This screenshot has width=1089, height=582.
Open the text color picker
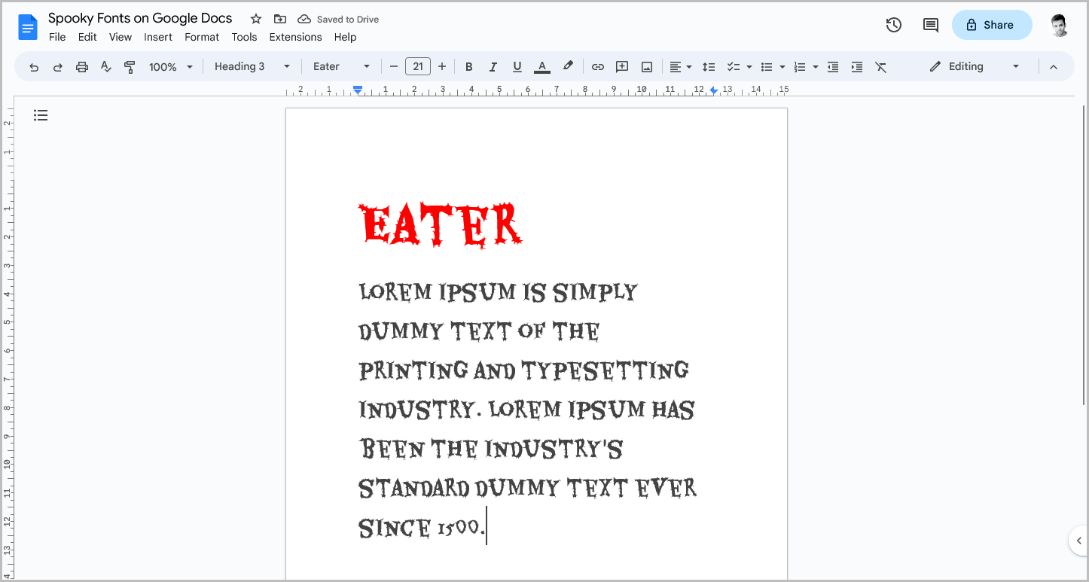point(541,66)
